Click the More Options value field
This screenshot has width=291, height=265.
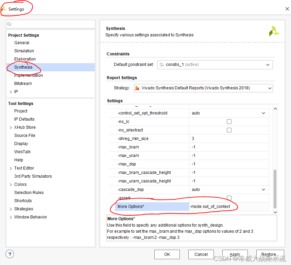coord(229,207)
